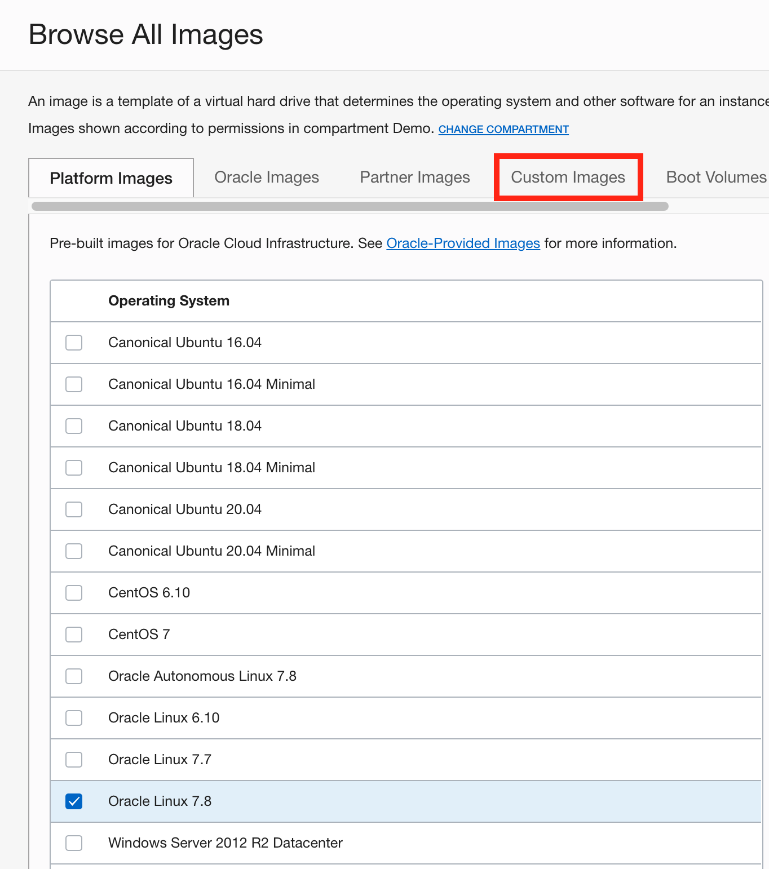
Task: Select the Canonical Ubuntu 16.04 checkbox
Action: (74, 343)
